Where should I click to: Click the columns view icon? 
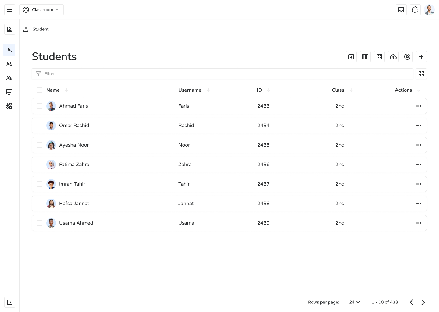(365, 57)
